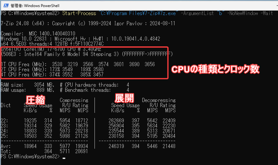The height and width of the screenshot is (165, 278).
Task: Click decompression speed '230158' in row 25
Action: click(x=116, y=136)
